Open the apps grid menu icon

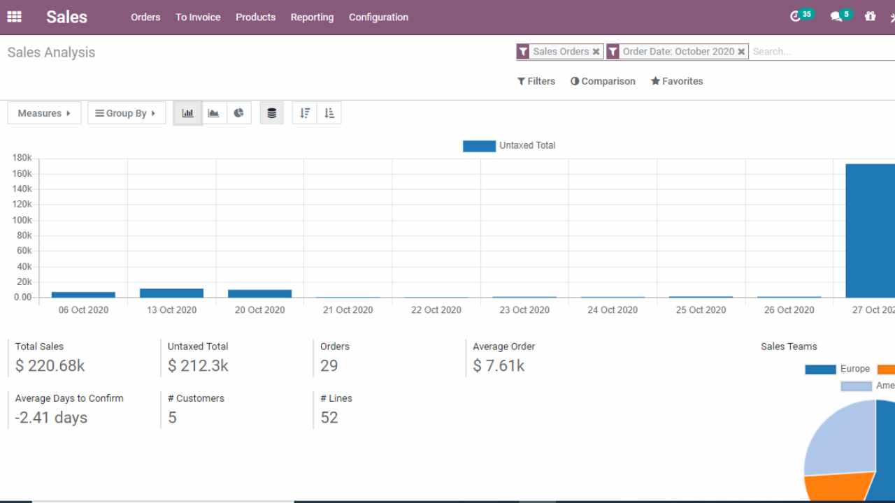(14, 17)
